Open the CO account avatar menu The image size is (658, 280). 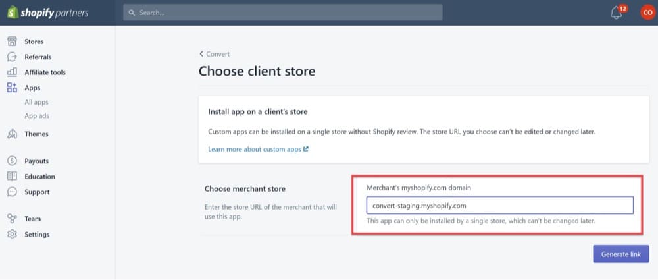(647, 13)
